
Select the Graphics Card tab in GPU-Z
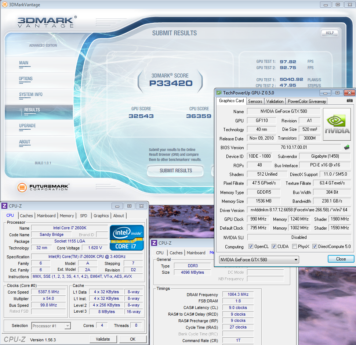click(x=231, y=101)
